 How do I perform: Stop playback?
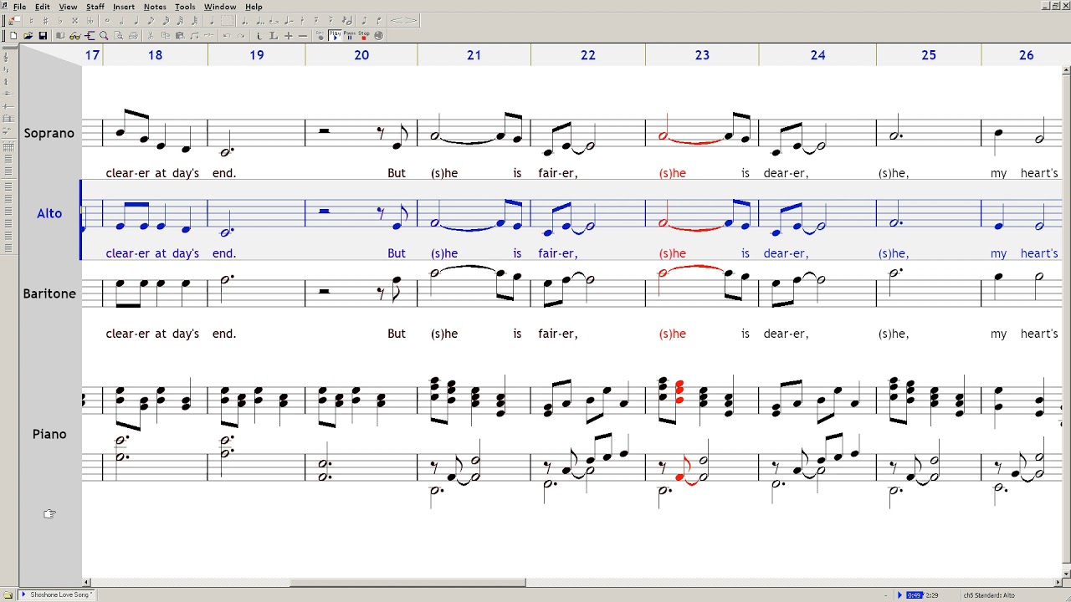pyautogui.click(x=364, y=36)
